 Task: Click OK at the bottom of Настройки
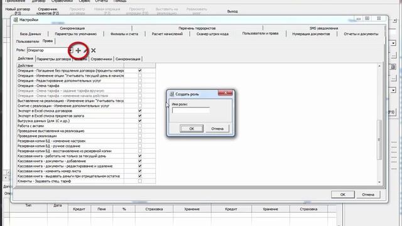tap(343, 195)
